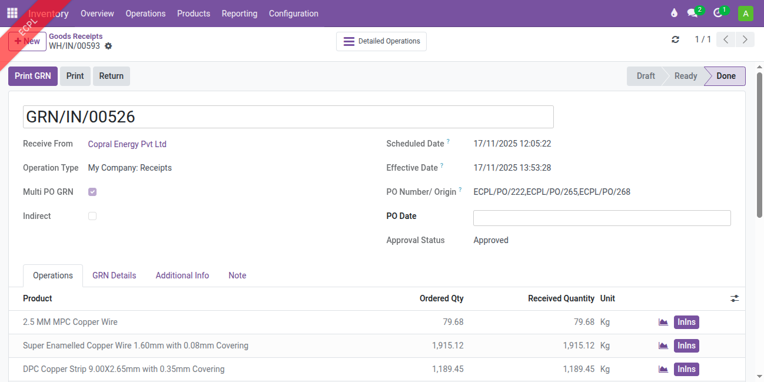Switch to the GRN Details tab
This screenshot has height=382, width=764.
pyautogui.click(x=114, y=275)
